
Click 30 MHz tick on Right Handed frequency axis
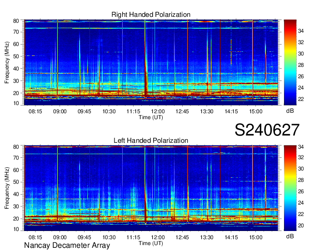click(16, 81)
